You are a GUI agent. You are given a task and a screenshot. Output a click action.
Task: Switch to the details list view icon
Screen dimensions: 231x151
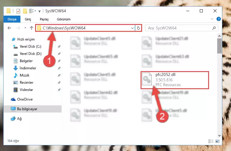pyautogui.click(x=211, y=141)
